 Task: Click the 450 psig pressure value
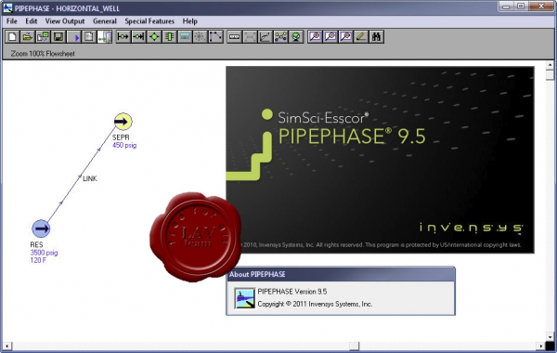(124, 145)
